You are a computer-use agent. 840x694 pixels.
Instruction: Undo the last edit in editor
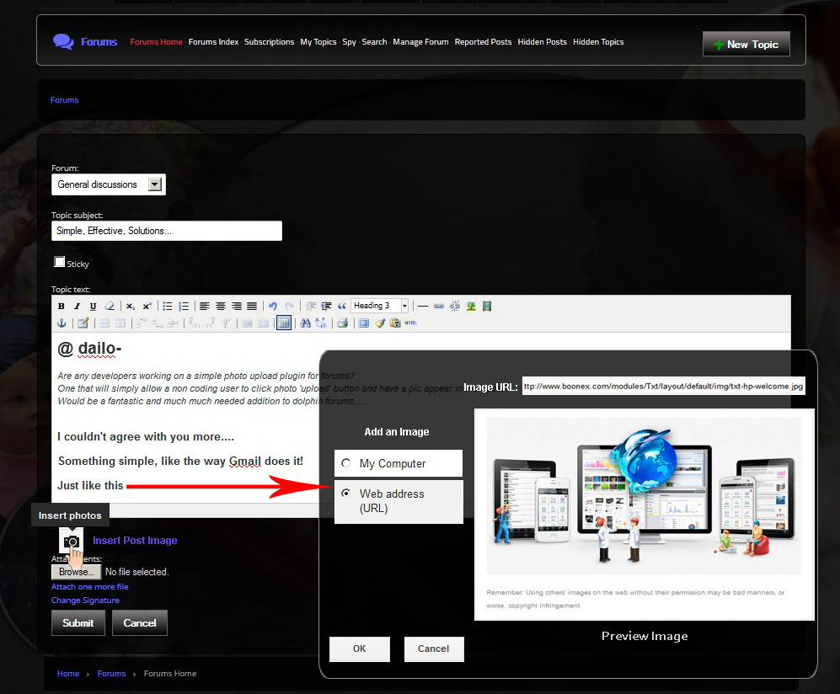(x=273, y=306)
